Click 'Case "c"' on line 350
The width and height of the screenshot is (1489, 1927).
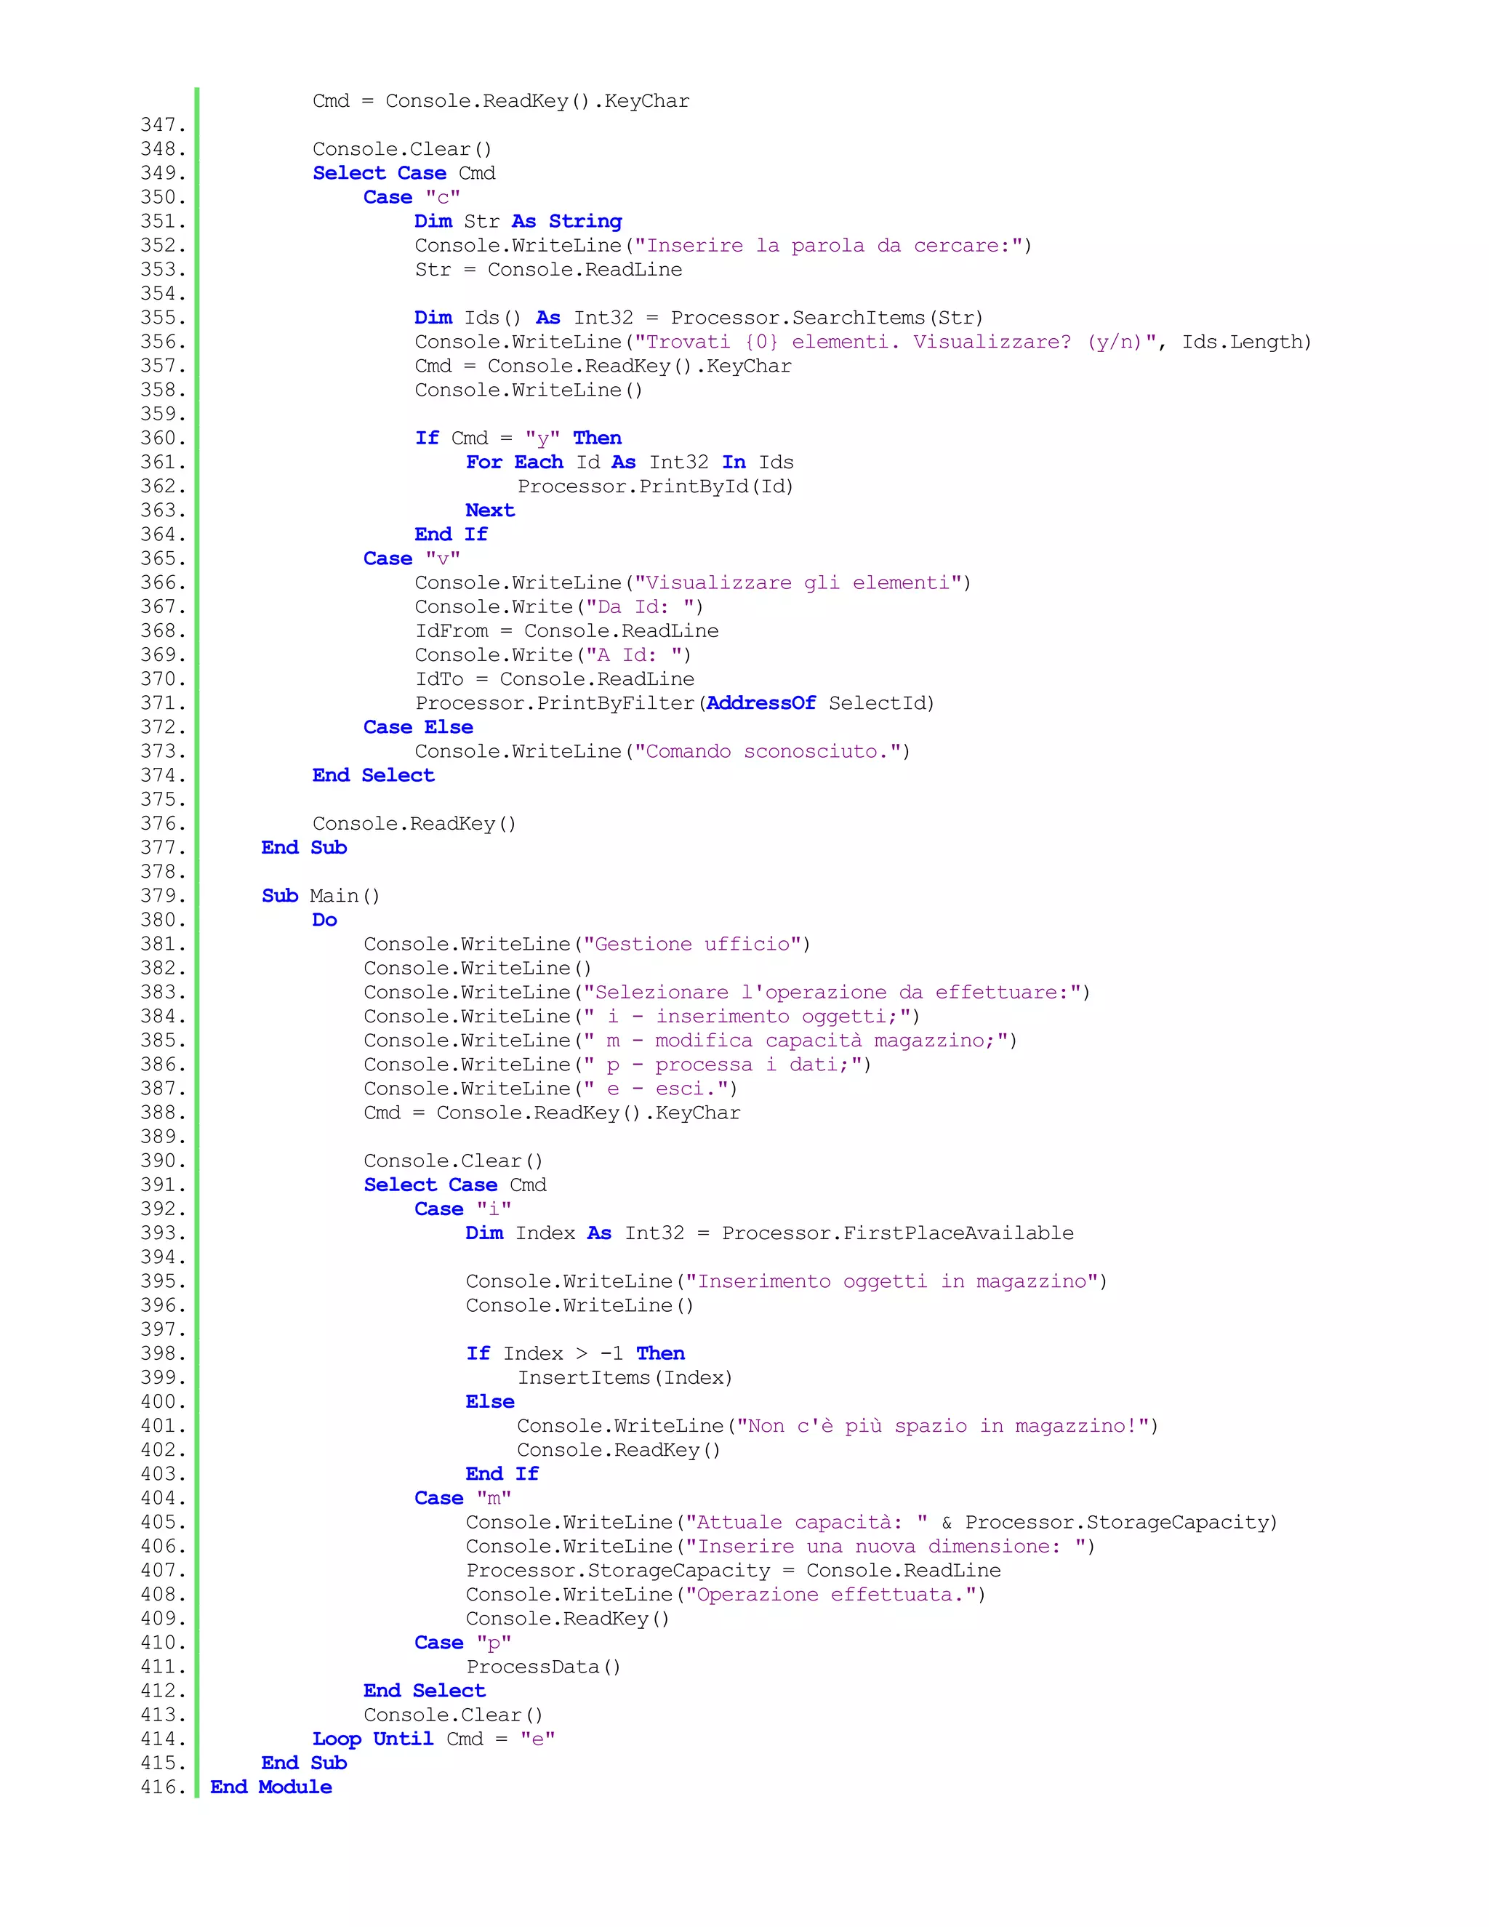point(412,198)
